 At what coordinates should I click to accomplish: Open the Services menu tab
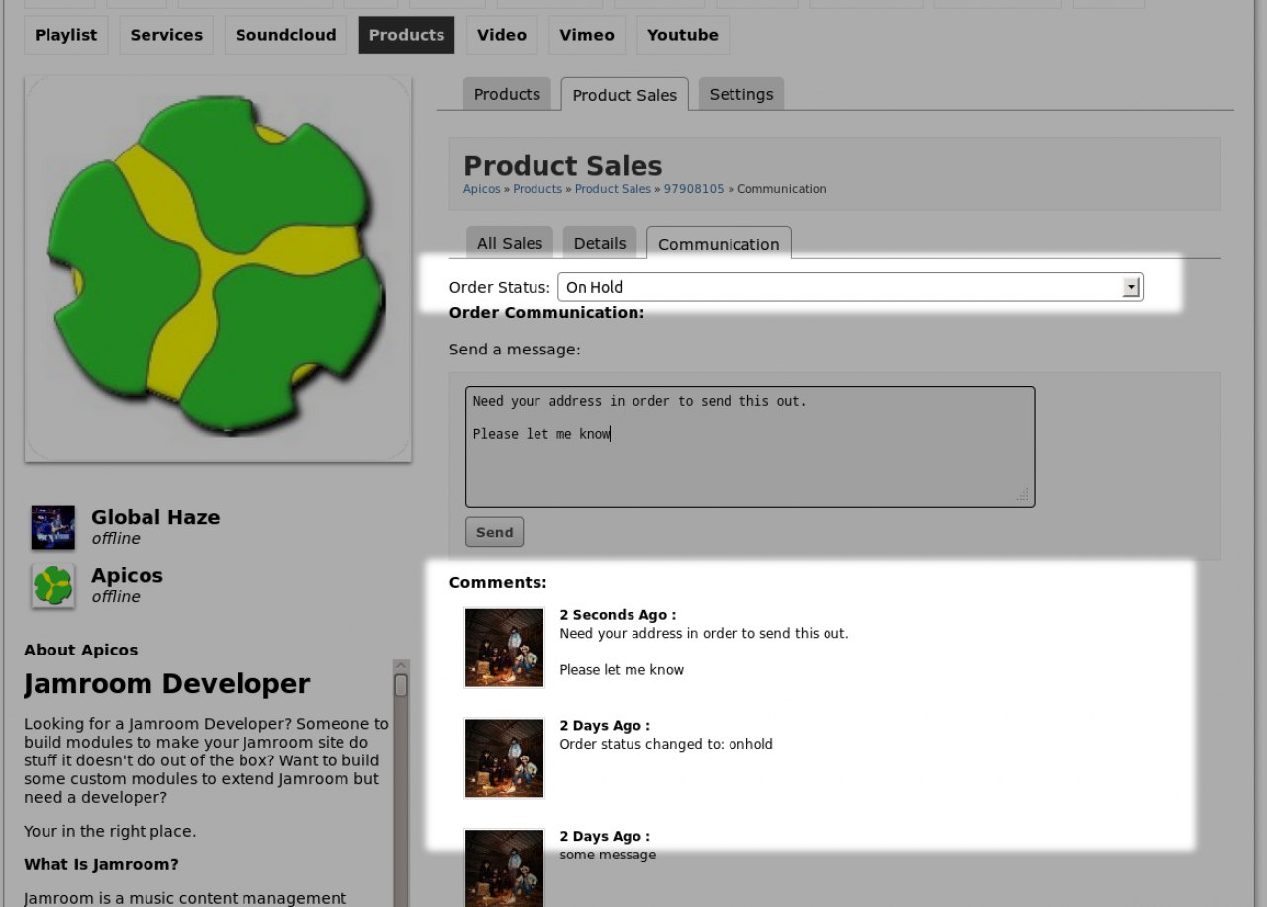(x=166, y=35)
